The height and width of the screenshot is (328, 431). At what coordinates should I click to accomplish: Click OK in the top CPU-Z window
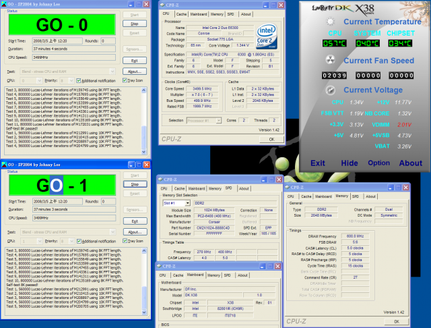(271, 139)
